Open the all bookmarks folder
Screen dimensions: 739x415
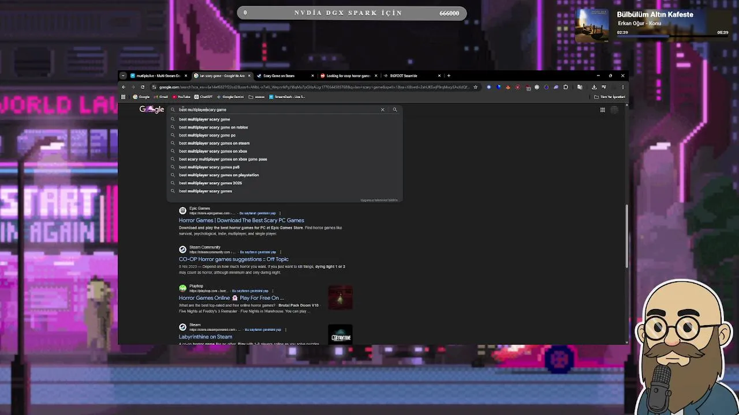click(x=609, y=97)
